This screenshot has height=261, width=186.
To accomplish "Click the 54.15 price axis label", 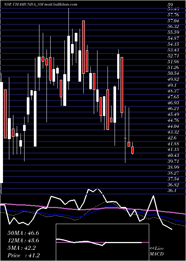I will click(x=173, y=44).
